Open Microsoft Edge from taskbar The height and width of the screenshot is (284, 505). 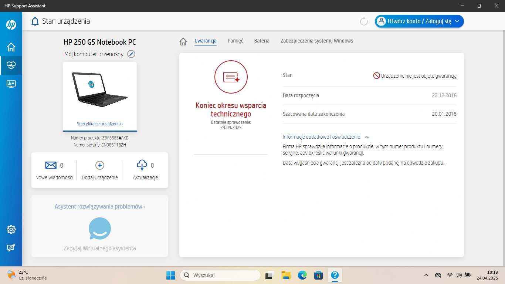302,275
